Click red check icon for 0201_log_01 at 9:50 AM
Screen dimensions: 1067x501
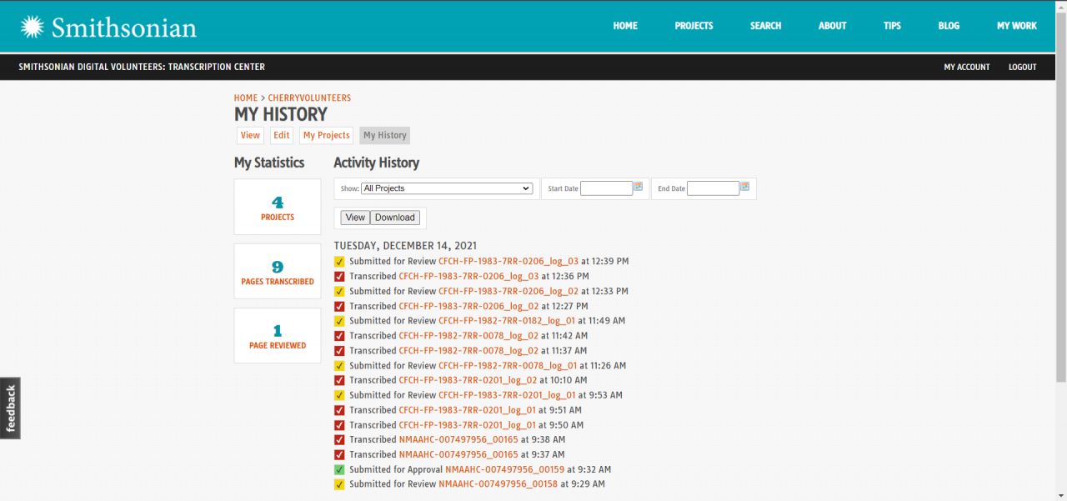tap(339, 425)
